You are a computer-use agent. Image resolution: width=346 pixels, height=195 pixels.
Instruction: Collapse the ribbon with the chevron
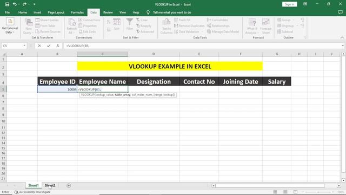pos(342,37)
